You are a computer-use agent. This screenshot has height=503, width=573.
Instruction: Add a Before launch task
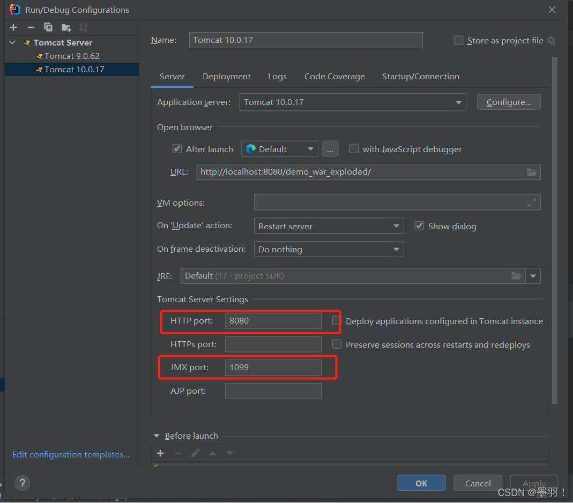point(160,453)
